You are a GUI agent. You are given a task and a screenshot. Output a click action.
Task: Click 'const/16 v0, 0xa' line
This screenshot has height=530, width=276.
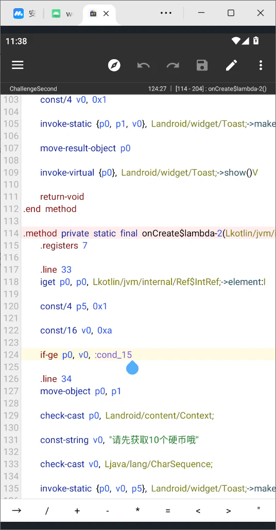coord(76,330)
